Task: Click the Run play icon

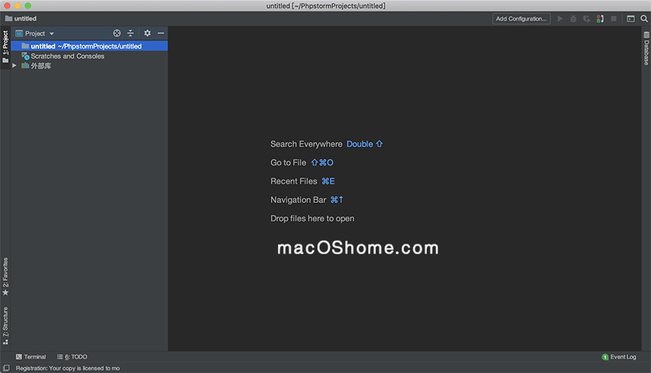Action: (560, 18)
